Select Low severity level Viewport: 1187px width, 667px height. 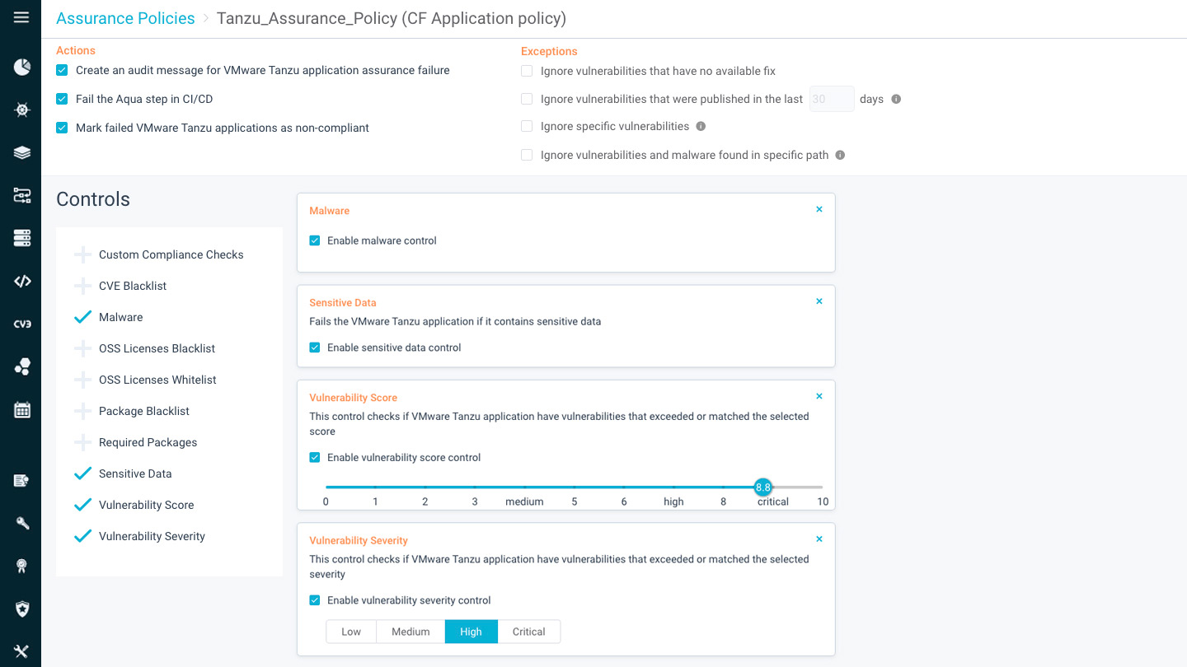pyautogui.click(x=351, y=632)
